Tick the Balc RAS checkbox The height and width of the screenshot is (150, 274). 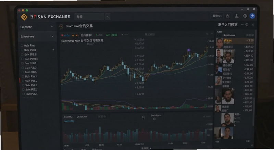(22, 45)
